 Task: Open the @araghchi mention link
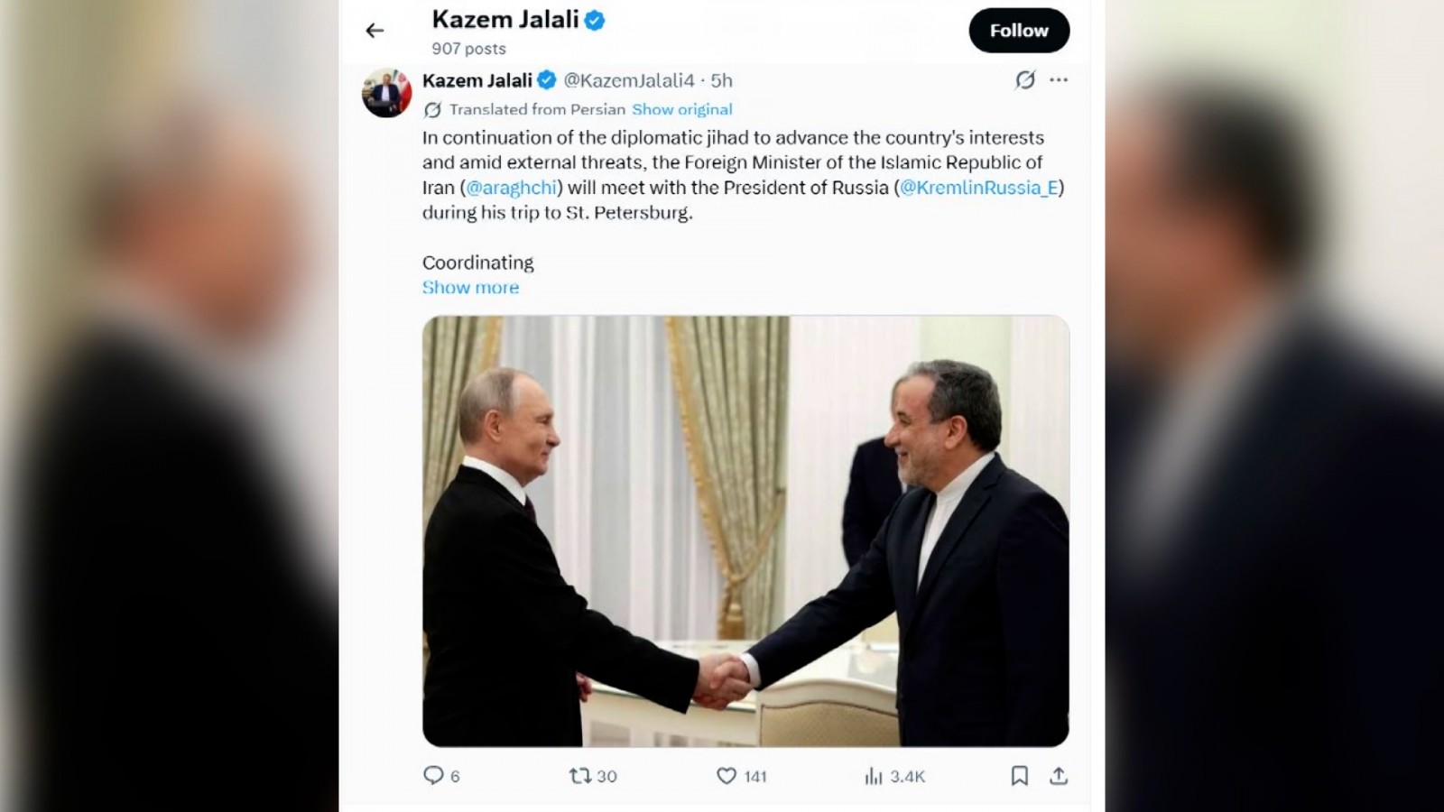pyautogui.click(x=512, y=188)
